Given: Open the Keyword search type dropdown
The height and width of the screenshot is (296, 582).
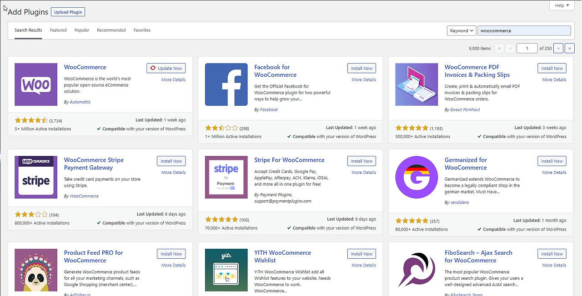Looking at the screenshot, I should [462, 30].
